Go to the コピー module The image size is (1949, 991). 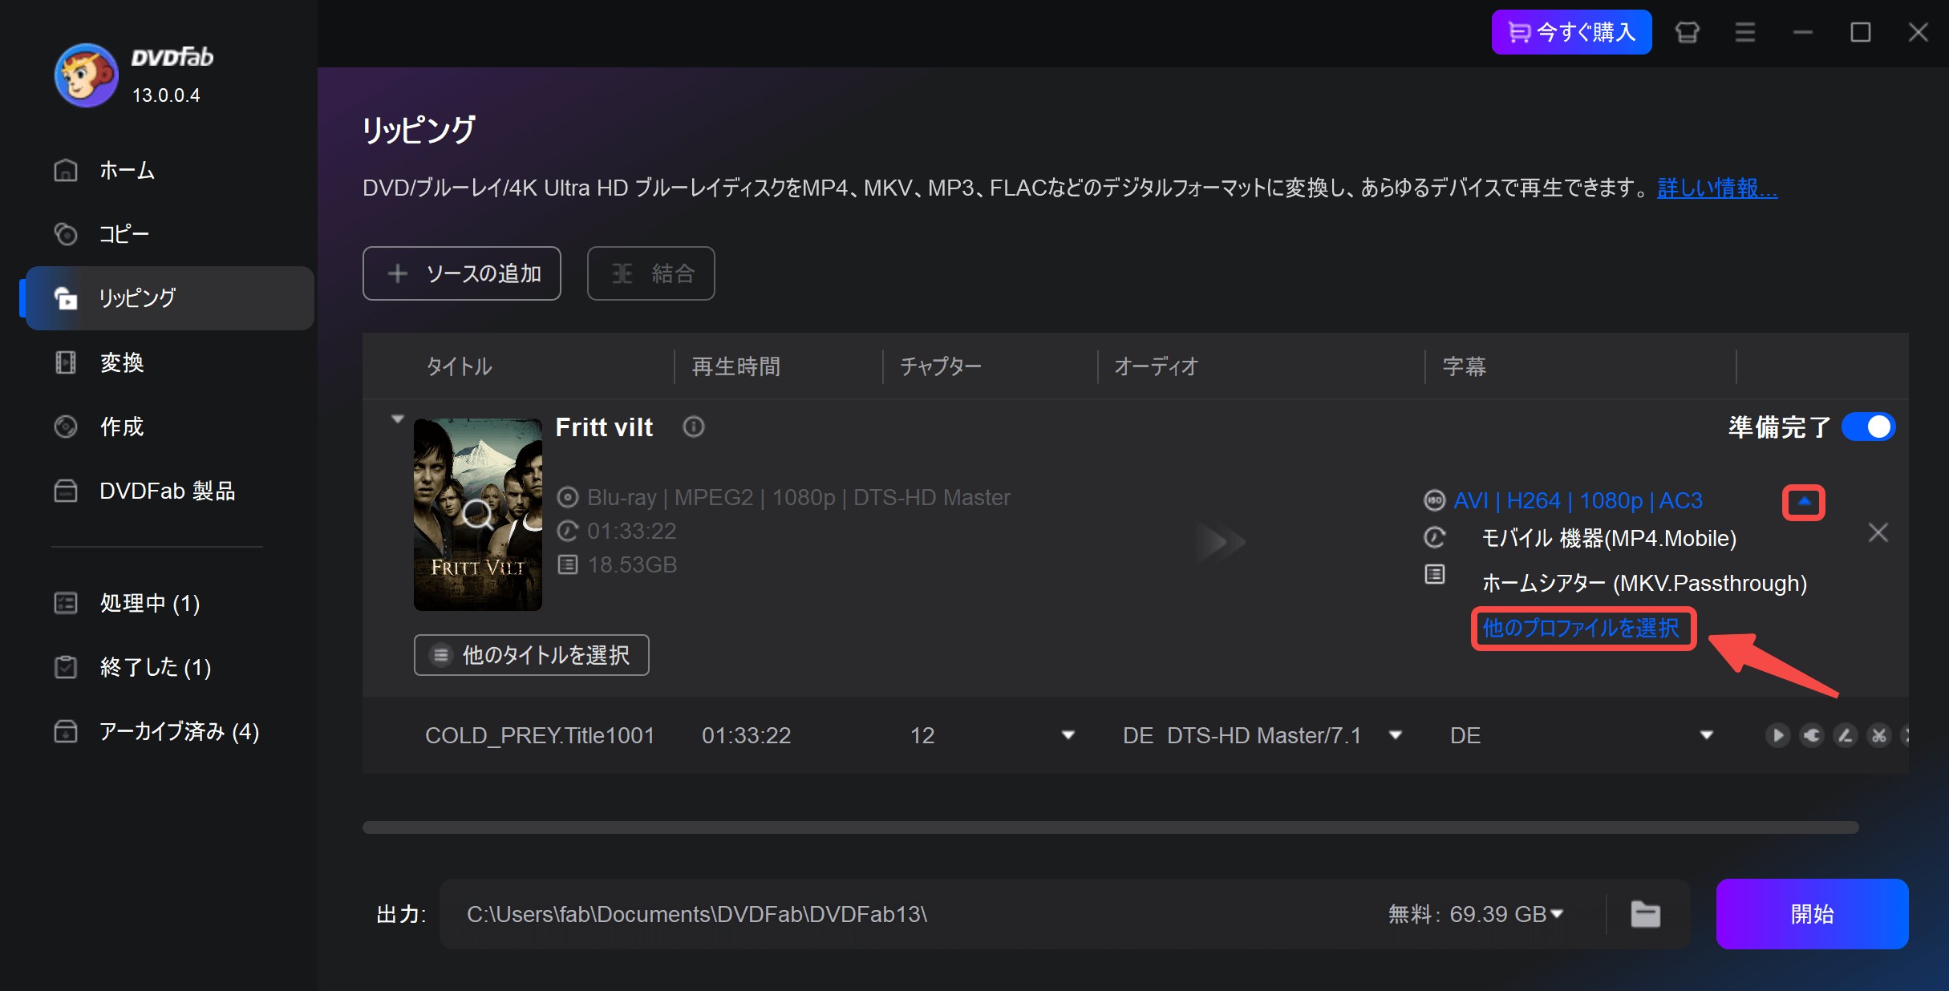168,234
